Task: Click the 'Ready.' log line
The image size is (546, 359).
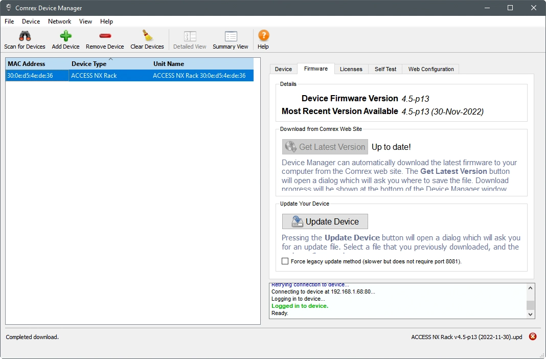Action: point(280,313)
